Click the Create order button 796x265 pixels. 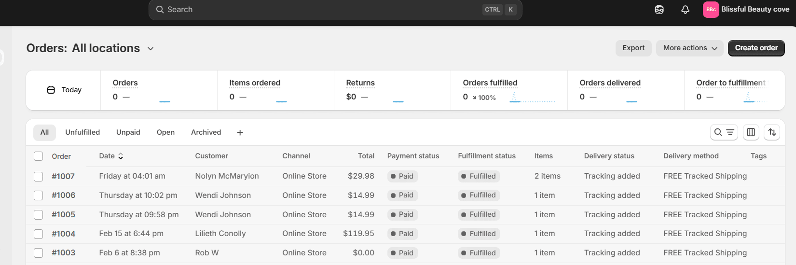click(x=756, y=48)
